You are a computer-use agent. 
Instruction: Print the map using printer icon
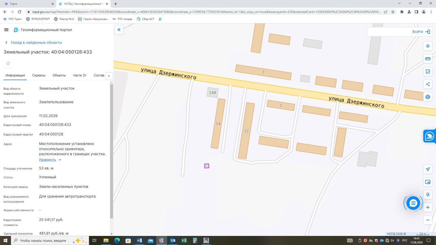[x=428, y=97]
